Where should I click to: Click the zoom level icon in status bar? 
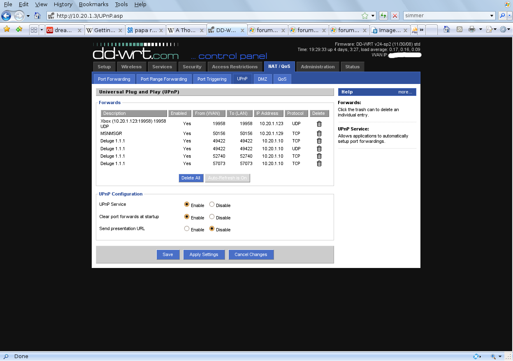[493, 356]
